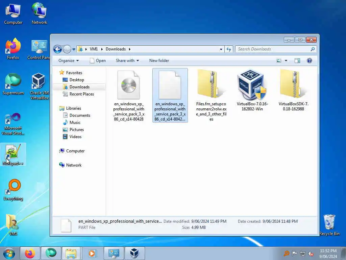Open Action Center flag tray icon
The image size is (346, 260).
tap(294, 254)
